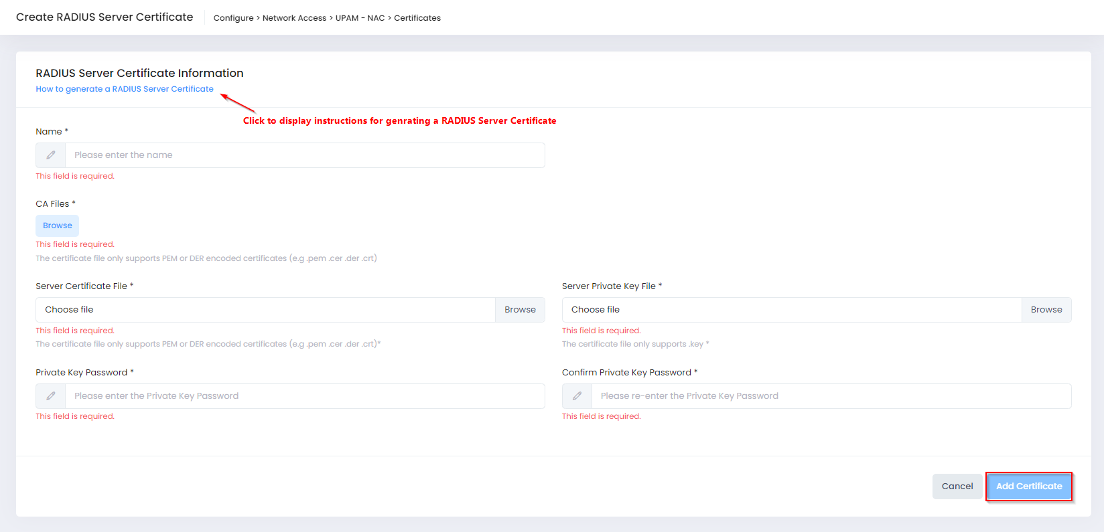Click the pencil icon beside Private Key Password
The image size is (1104, 532).
(51, 396)
